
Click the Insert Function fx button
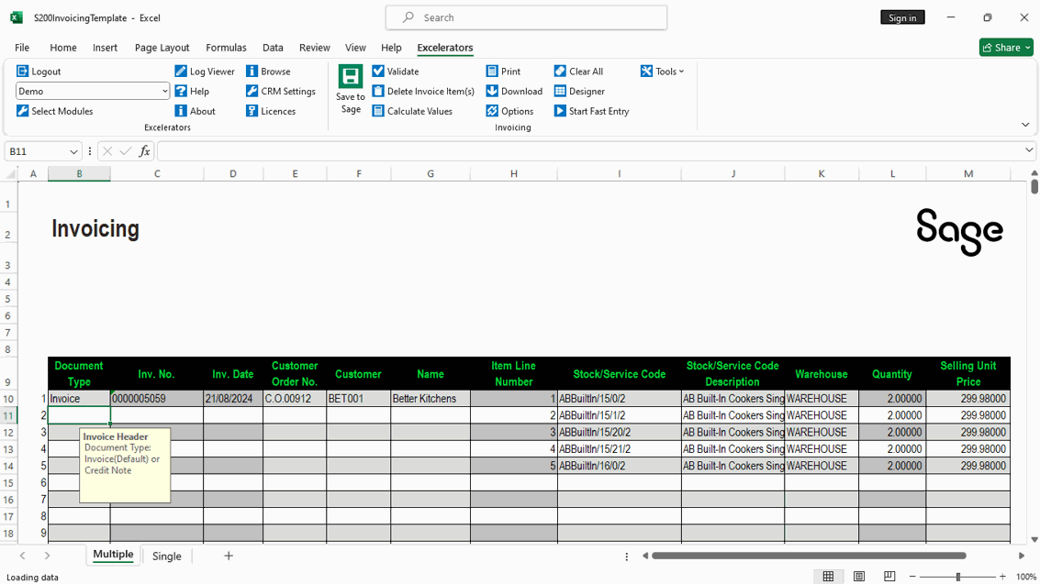pyautogui.click(x=144, y=151)
